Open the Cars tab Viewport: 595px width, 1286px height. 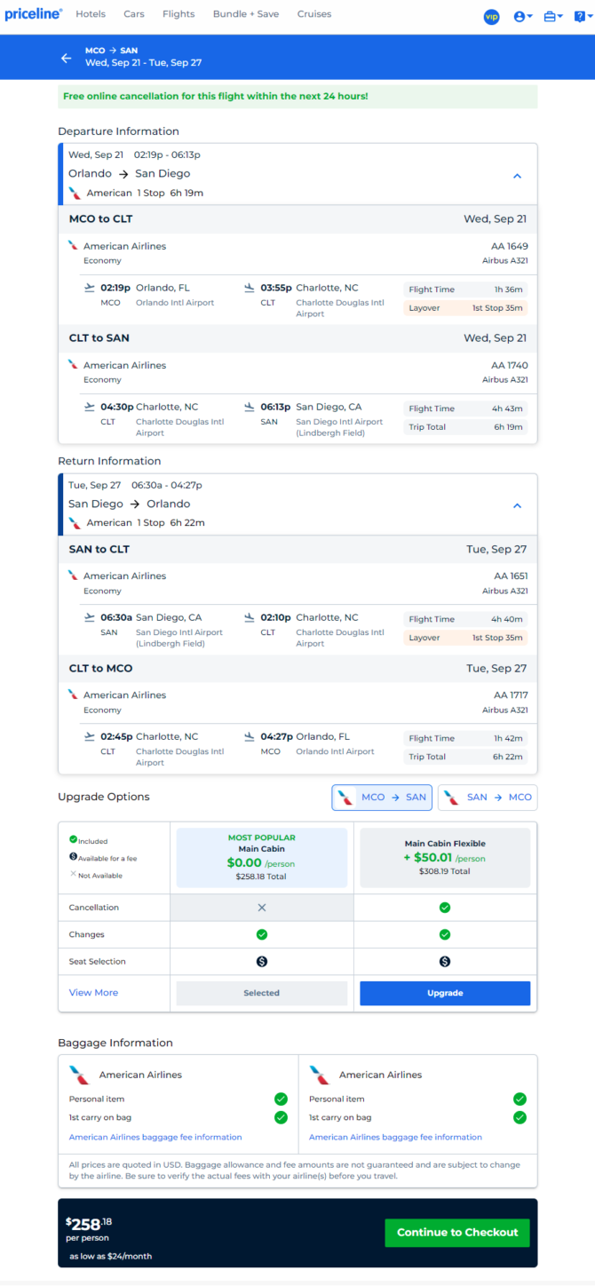[134, 14]
